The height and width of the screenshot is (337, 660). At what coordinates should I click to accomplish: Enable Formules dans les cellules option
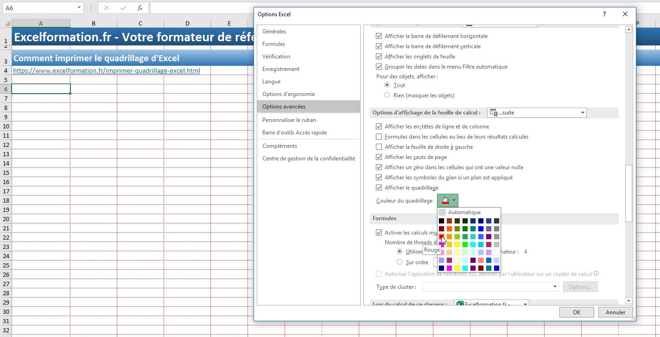click(x=379, y=137)
